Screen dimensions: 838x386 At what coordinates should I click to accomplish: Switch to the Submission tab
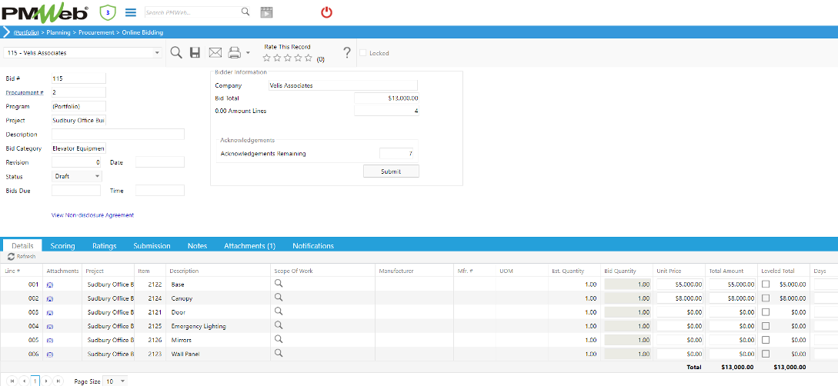(152, 245)
